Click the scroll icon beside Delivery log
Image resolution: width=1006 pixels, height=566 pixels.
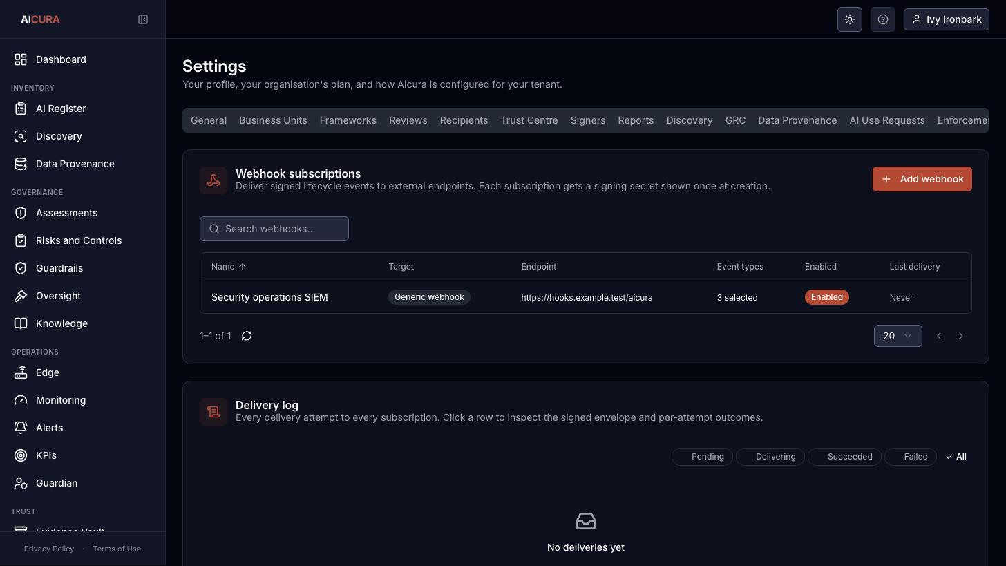(x=213, y=412)
